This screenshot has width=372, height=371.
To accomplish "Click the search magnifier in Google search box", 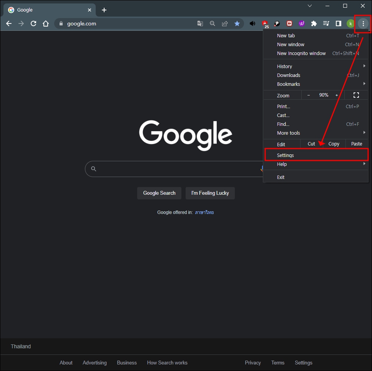I will (x=94, y=169).
